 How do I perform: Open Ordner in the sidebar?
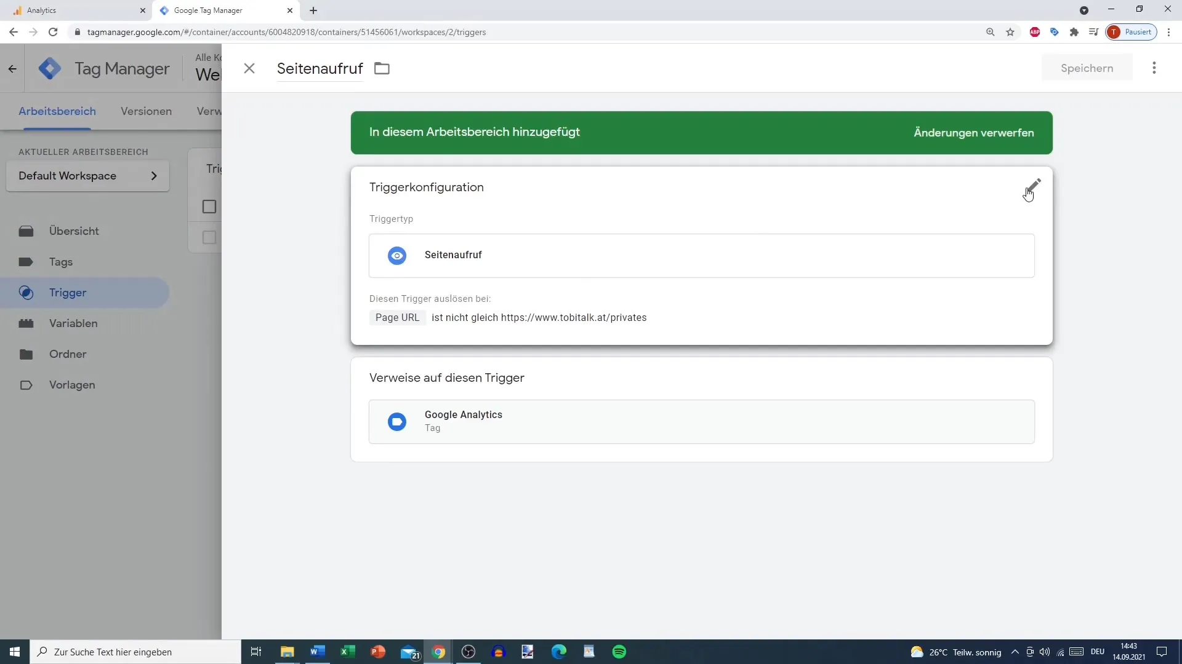pyautogui.click(x=68, y=354)
